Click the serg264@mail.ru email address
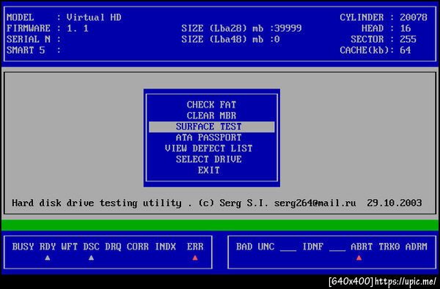 (x=315, y=203)
